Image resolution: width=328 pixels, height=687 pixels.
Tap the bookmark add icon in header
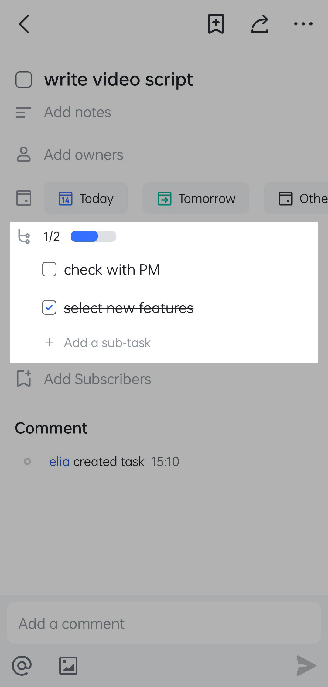216,24
